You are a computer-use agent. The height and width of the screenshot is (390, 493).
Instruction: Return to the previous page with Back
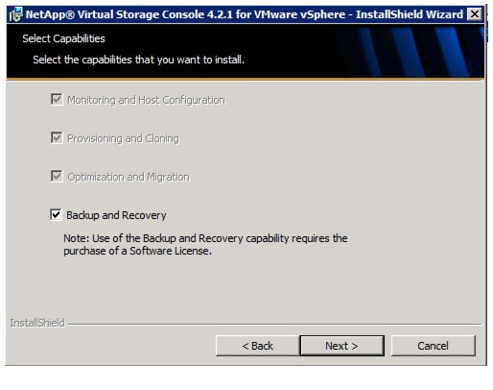tap(258, 346)
